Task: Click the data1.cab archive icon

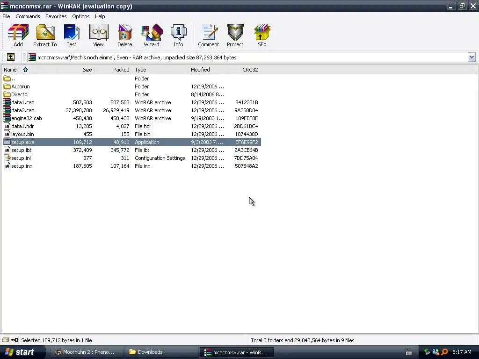Action: (x=7, y=102)
